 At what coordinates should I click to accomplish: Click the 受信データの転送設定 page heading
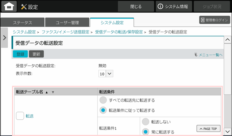(39, 43)
